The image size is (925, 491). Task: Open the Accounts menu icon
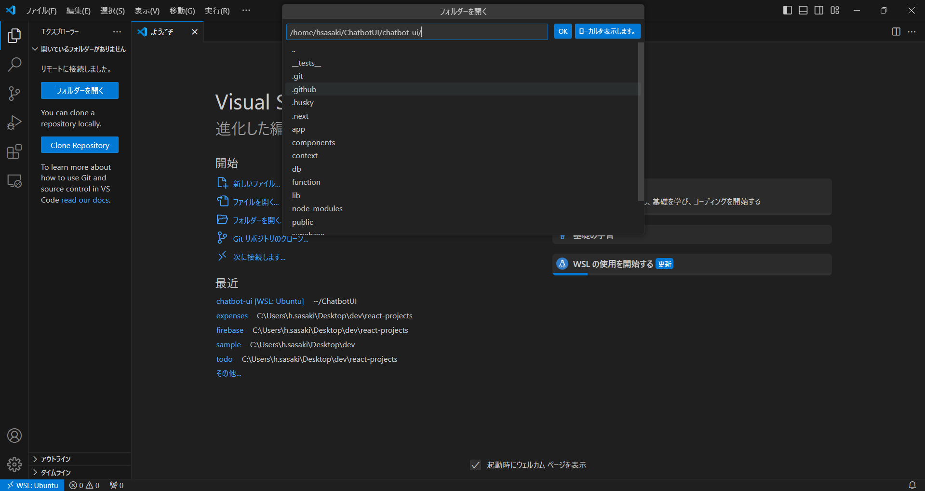pos(14,436)
